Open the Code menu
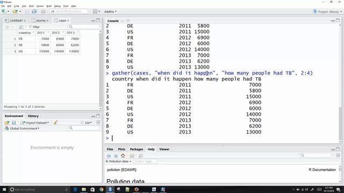Screen dimensions: 344x193 point(17,6)
